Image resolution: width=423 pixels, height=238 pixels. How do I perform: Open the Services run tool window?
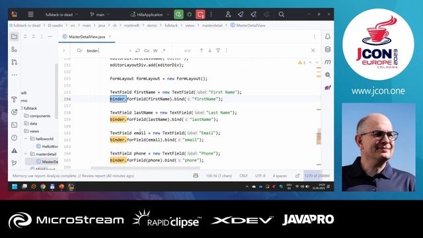click(15, 112)
